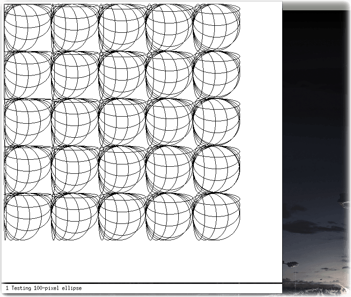
Task: Click the sphere in fourth row, fifth column
Action: point(217,170)
